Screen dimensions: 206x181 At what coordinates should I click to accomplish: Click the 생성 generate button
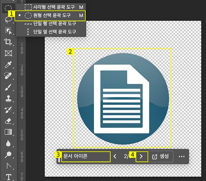161,156
